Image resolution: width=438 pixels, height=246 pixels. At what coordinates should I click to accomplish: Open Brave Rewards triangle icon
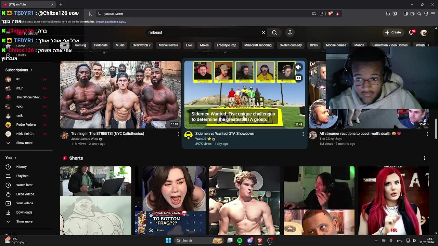coord(337,14)
